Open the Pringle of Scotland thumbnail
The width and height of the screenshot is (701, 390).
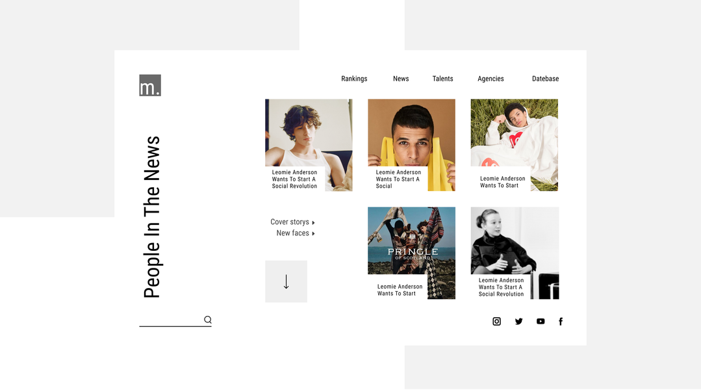tap(412, 253)
